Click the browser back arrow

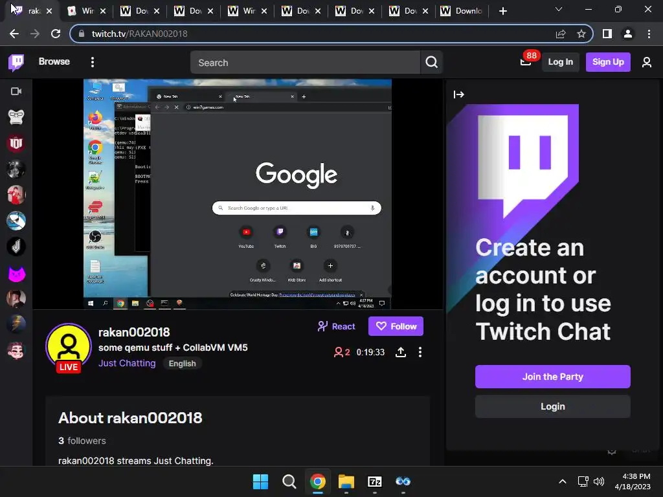click(x=14, y=34)
